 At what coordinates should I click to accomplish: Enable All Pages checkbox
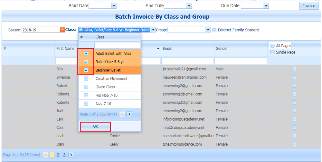tap(272, 46)
